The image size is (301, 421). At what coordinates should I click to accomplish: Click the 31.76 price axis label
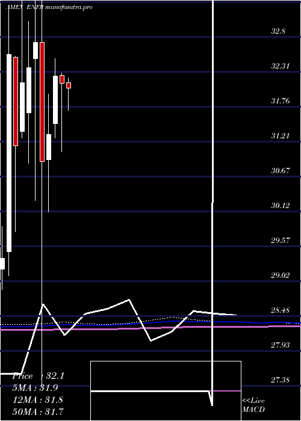point(281,101)
